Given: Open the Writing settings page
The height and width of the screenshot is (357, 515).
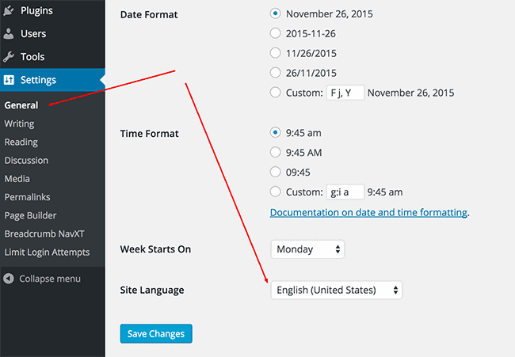Looking at the screenshot, I should pyautogui.click(x=19, y=123).
